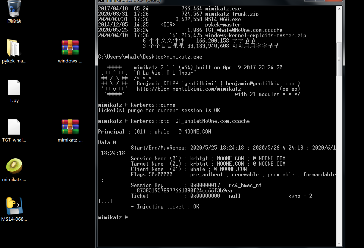
Task: Select the mimikatz_... archive icon
Action: point(70,130)
